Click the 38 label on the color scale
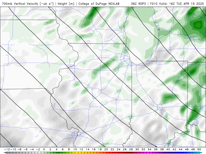206x154 pixels. point(162,149)
